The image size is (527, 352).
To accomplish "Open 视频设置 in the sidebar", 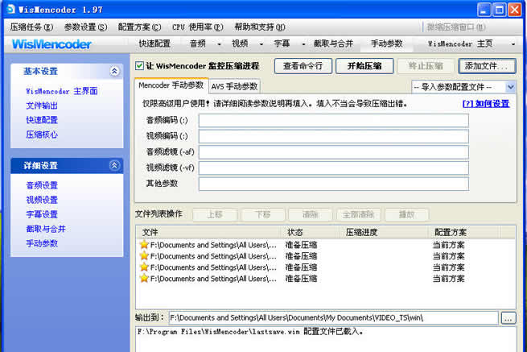I will point(42,200).
